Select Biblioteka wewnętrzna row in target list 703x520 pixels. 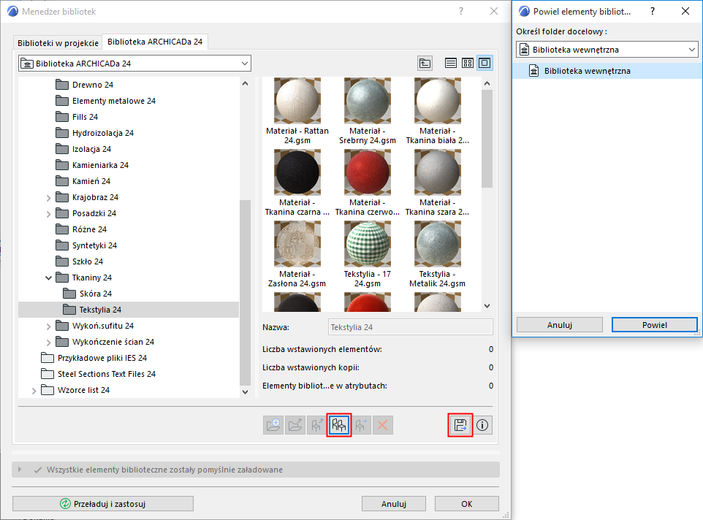click(x=607, y=71)
